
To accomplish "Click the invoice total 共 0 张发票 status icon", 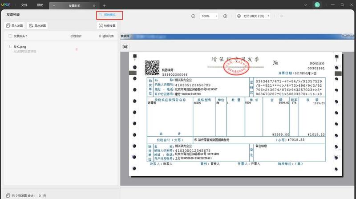I will click(x=8, y=195).
